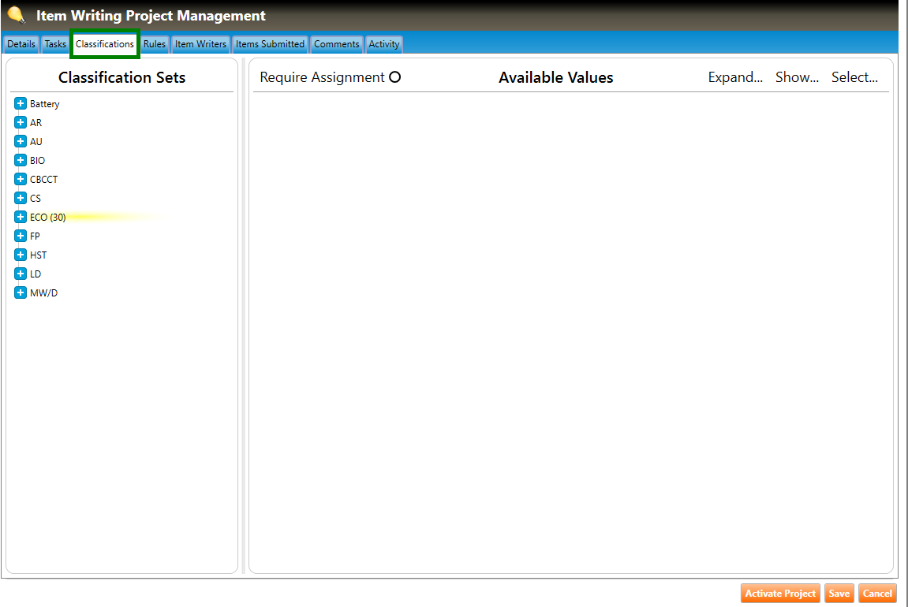908x607 pixels.
Task: Click the plus icon next to CBCCT
Action: [x=21, y=180]
